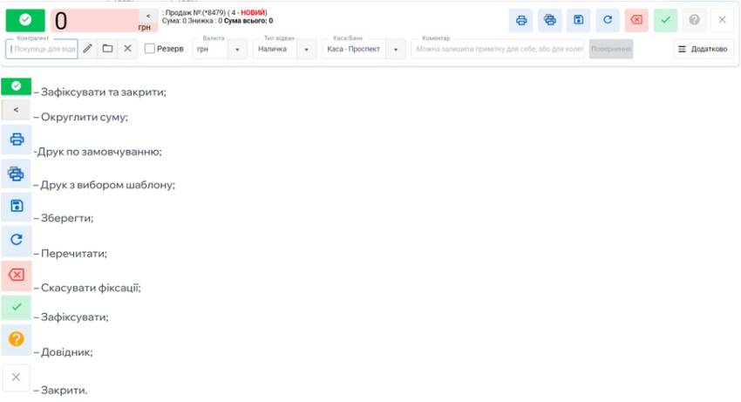Reload the document with the top toolbar refresh icon
This screenshot has width=741, height=402.
pyautogui.click(x=608, y=20)
